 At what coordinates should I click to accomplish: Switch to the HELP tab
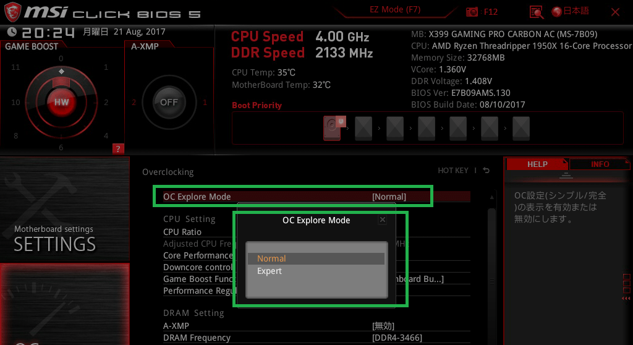pyautogui.click(x=537, y=164)
